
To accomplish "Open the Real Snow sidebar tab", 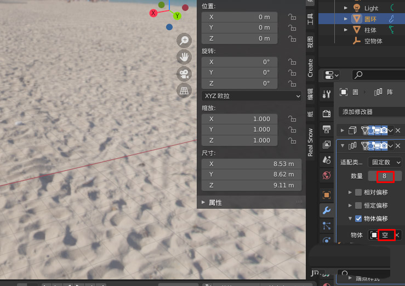I will click(310, 142).
